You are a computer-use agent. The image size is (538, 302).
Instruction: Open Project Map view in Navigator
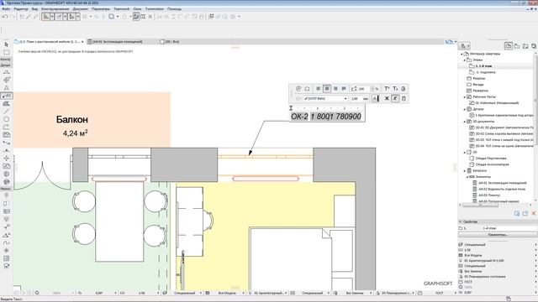coord(509,46)
